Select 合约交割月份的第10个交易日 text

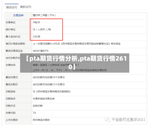point(49,77)
